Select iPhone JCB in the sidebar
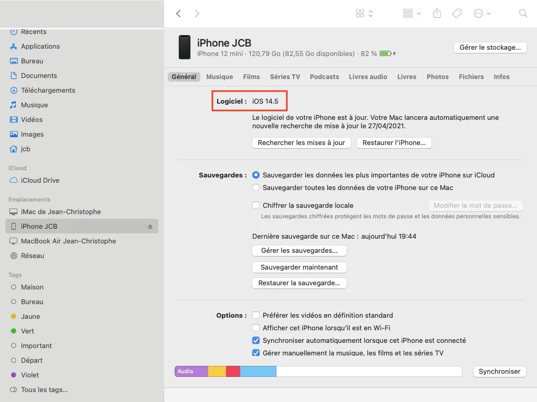 [82, 227]
